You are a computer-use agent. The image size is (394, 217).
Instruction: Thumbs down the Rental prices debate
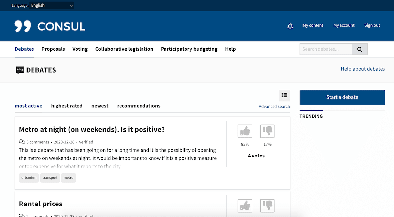[267, 206]
